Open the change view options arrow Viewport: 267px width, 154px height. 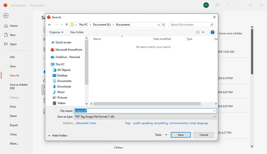(x=203, y=32)
